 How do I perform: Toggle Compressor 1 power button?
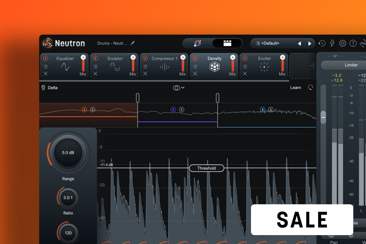pyautogui.click(x=145, y=58)
